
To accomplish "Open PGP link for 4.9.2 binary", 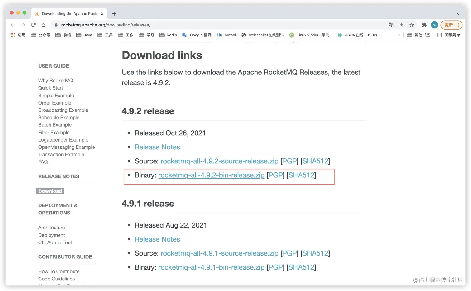I will tap(276, 175).
